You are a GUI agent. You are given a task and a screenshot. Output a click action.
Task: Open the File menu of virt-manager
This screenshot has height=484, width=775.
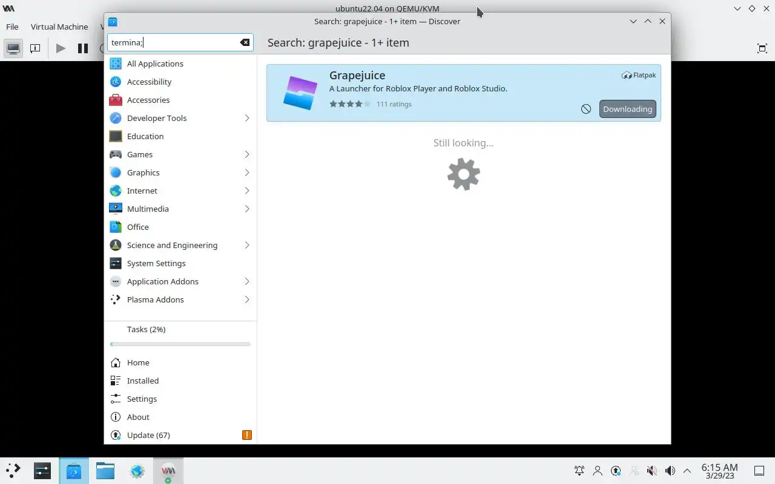pyautogui.click(x=12, y=27)
